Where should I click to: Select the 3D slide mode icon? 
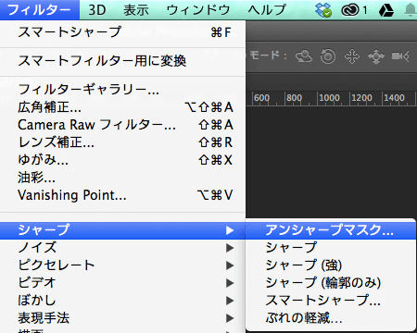(376, 56)
